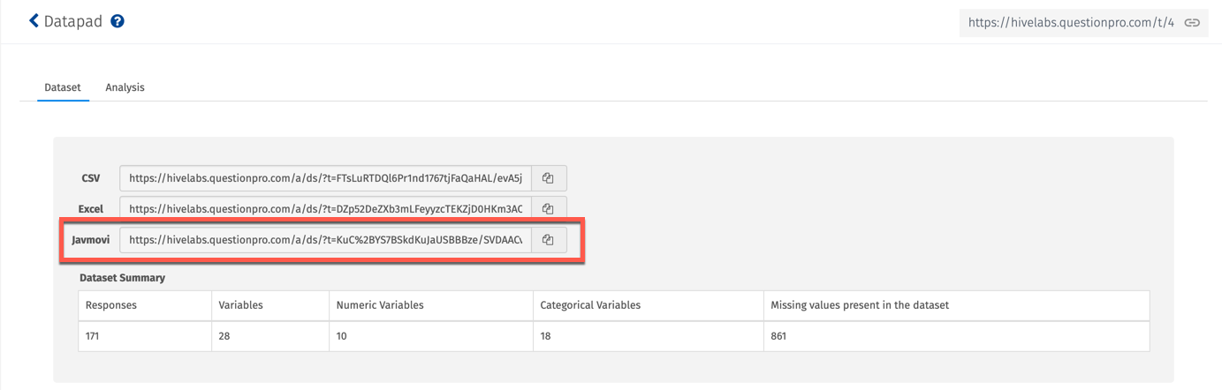This screenshot has height=390, width=1222.
Task: Select the missing values count 861
Action: 778,336
